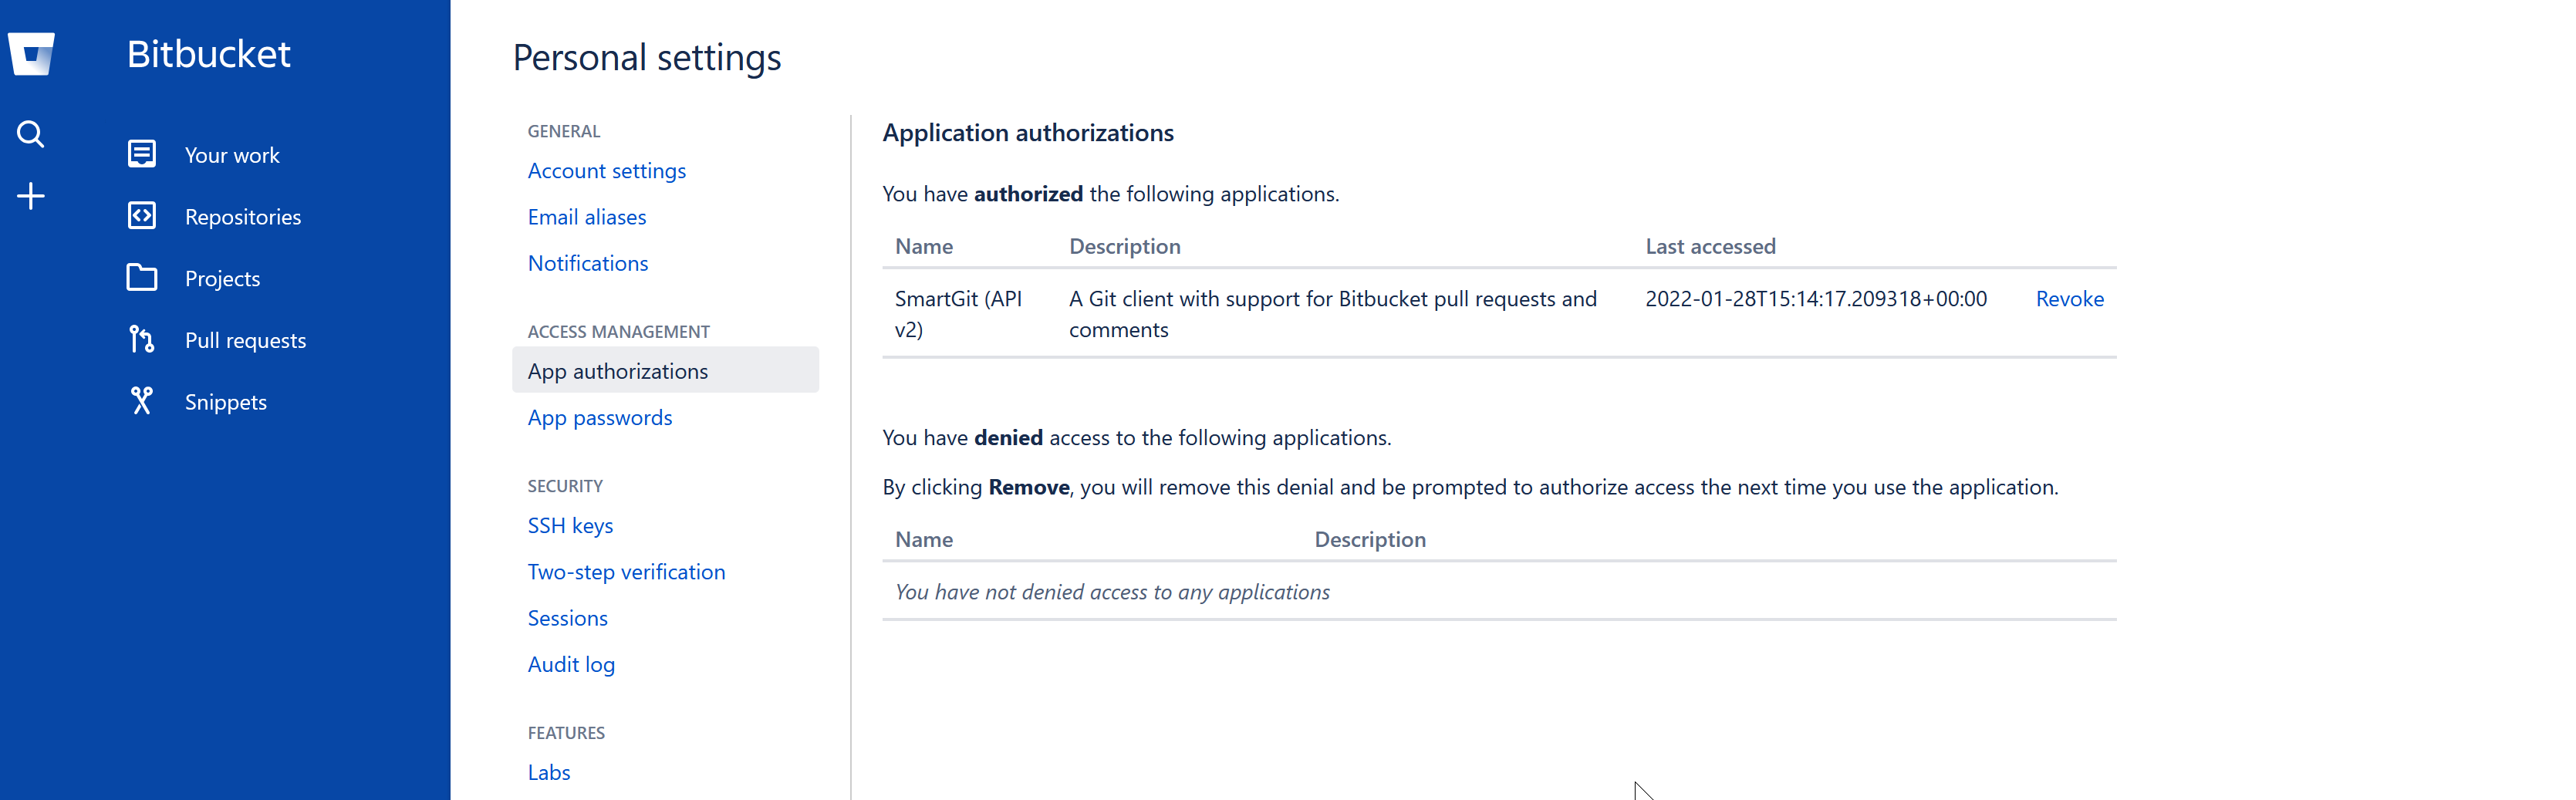
Task: Click the Personal settings heading area
Action: click(647, 57)
